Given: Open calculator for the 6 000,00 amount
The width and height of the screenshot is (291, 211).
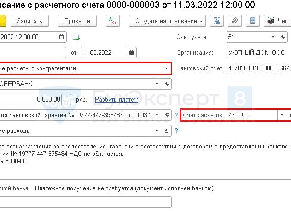Looking at the screenshot, I should click(66, 100).
